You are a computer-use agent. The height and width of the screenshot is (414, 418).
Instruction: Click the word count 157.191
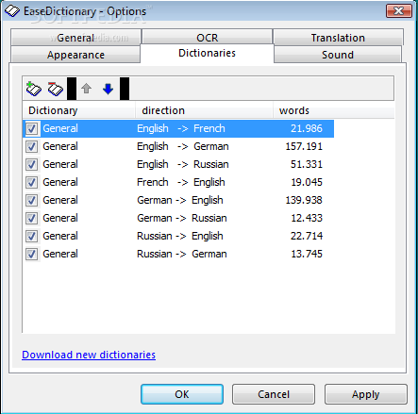click(x=304, y=146)
